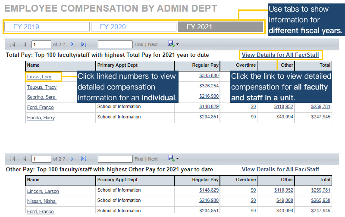Go to previous page in Total Pay toolbar

(25, 44)
